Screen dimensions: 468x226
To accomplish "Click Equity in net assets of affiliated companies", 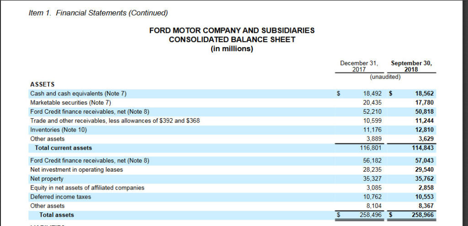I will coord(87,188).
